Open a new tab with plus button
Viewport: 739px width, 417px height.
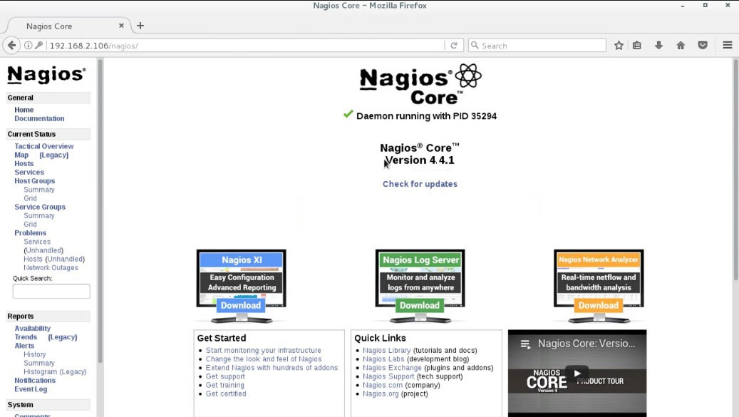(140, 26)
